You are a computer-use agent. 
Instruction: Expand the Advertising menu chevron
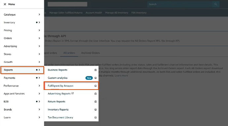(39, 46)
